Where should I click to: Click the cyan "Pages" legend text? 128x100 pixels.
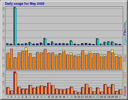pos(125,41)
